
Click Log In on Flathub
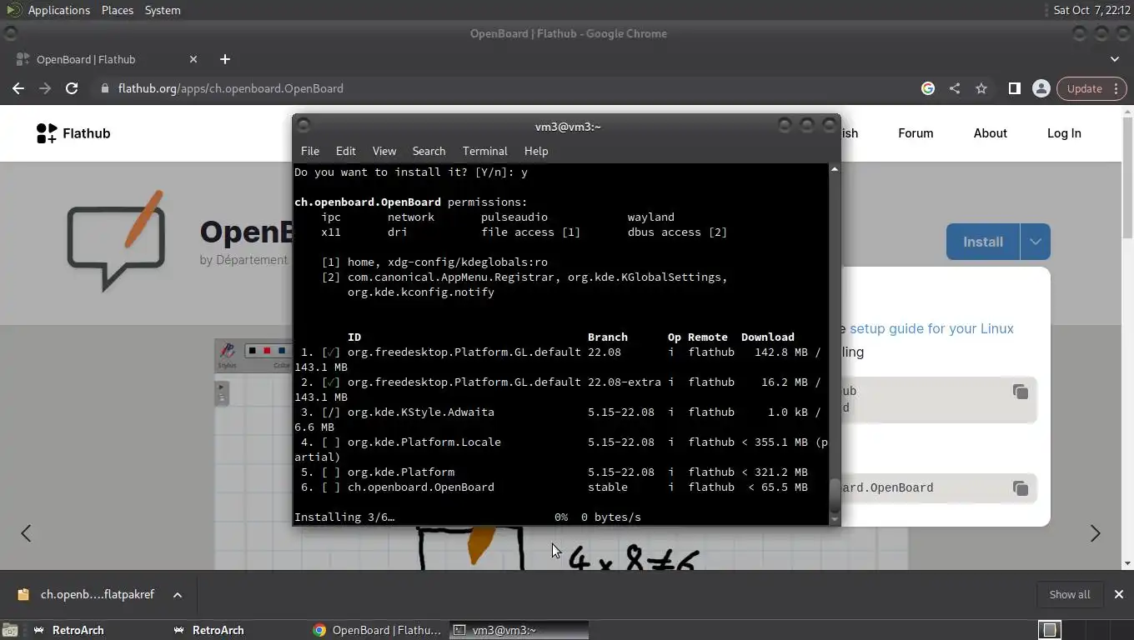(x=1064, y=133)
